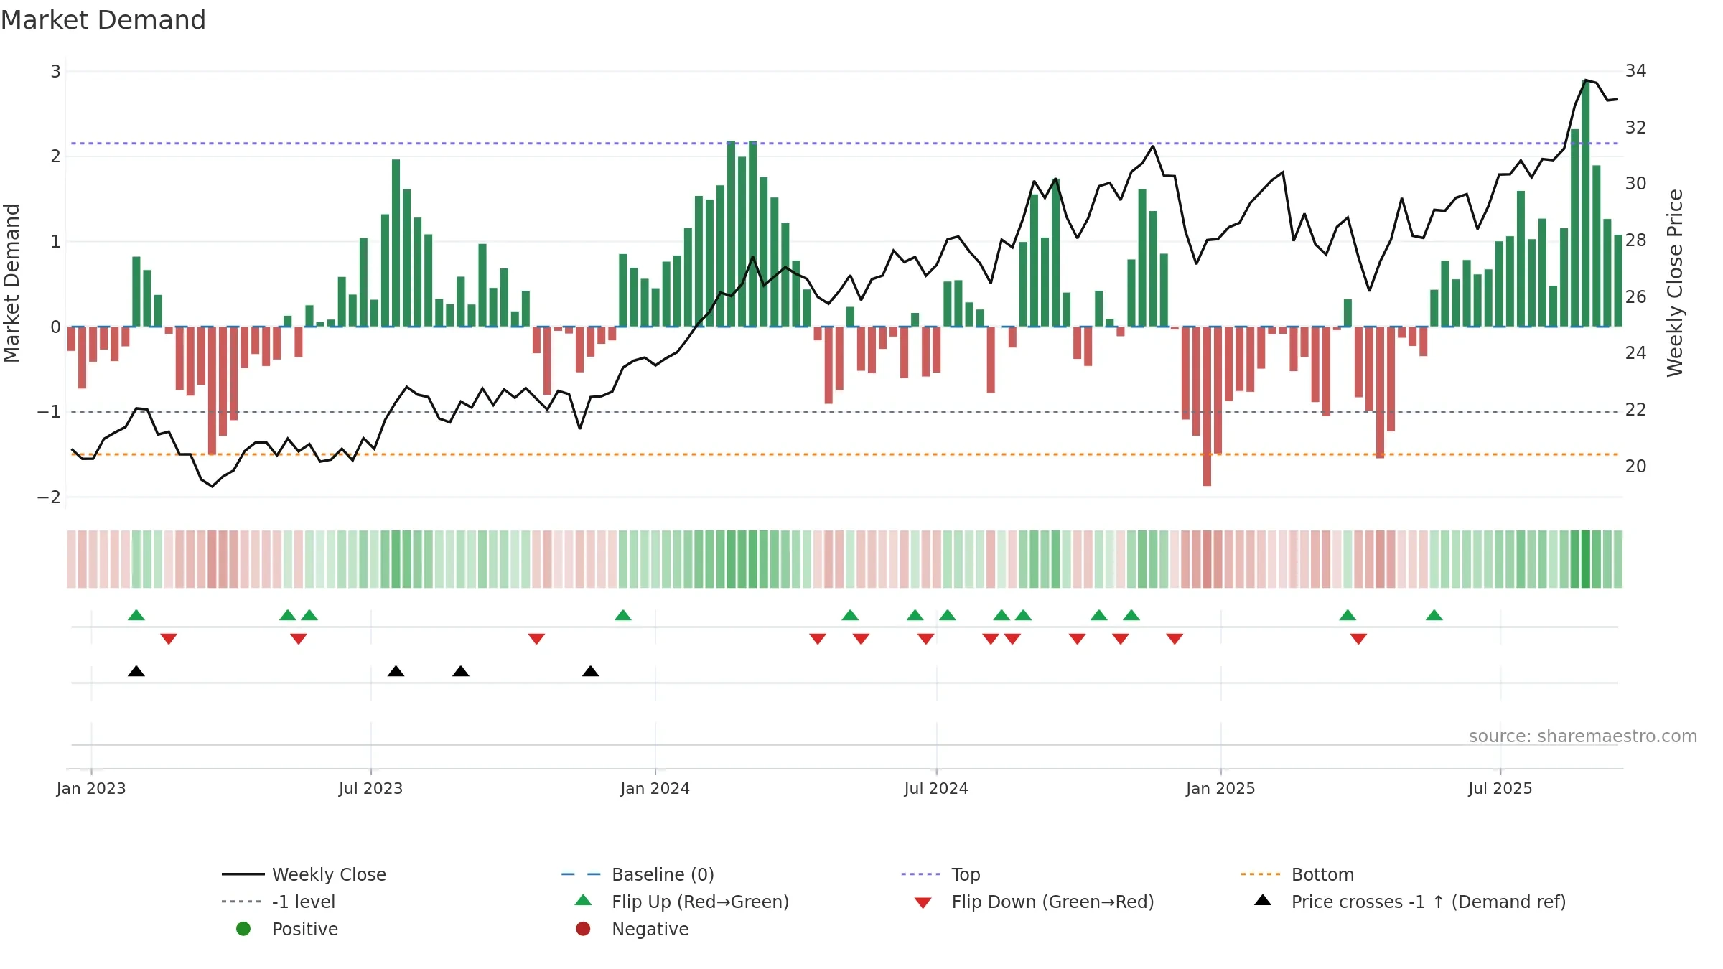Toggle the Top legend label
The height and width of the screenshot is (969, 1723).
click(966, 874)
